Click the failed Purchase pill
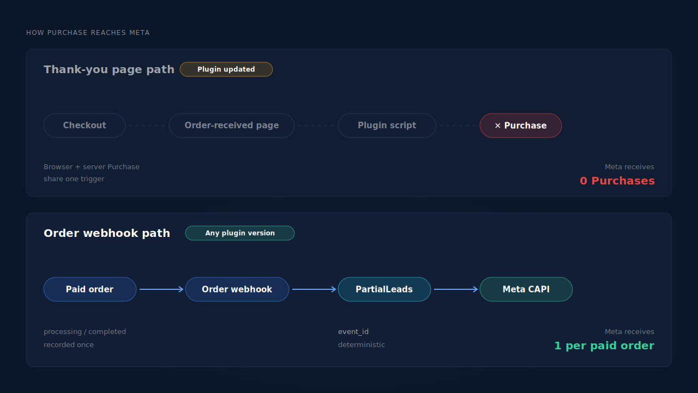 click(x=521, y=126)
